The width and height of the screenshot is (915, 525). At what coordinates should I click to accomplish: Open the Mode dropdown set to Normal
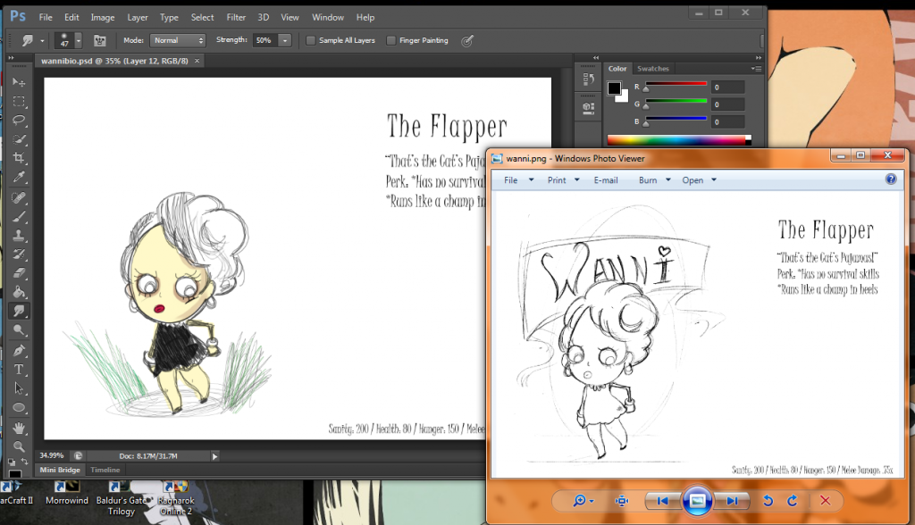(x=177, y=40)
